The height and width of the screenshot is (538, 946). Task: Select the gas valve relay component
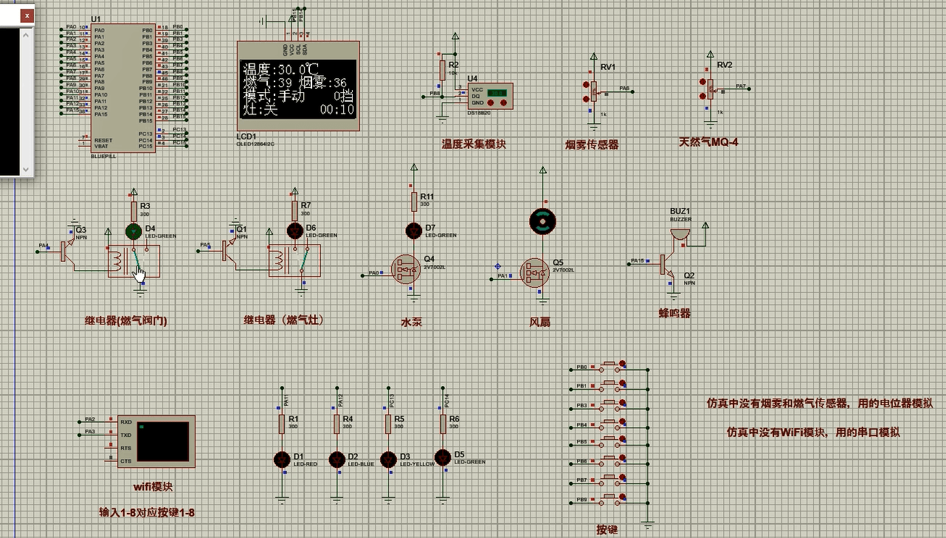pos(134,261)
